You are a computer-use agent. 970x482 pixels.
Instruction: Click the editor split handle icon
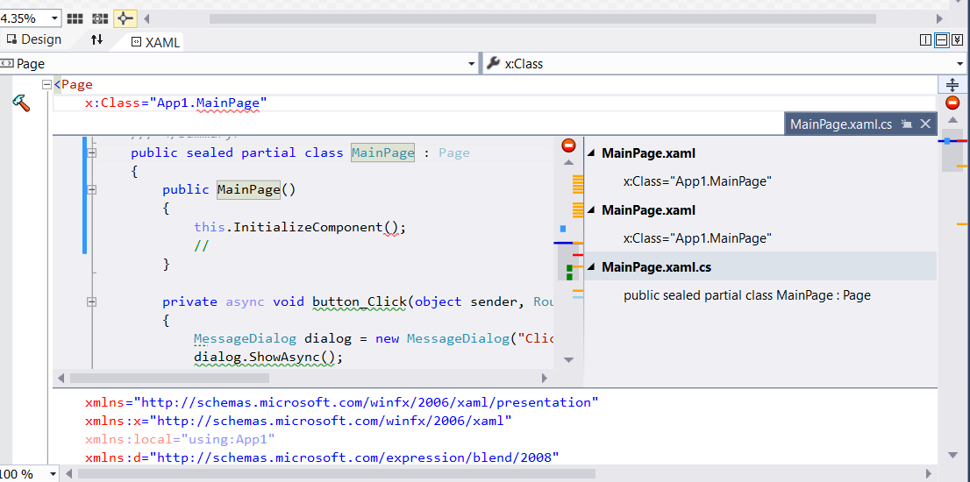[952, 85]
